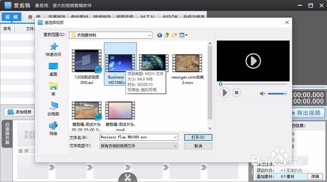The height and width of the screenshot is (182, 327).
Task: Select the 已添加片段 side tab
Action: pos(7,134)
